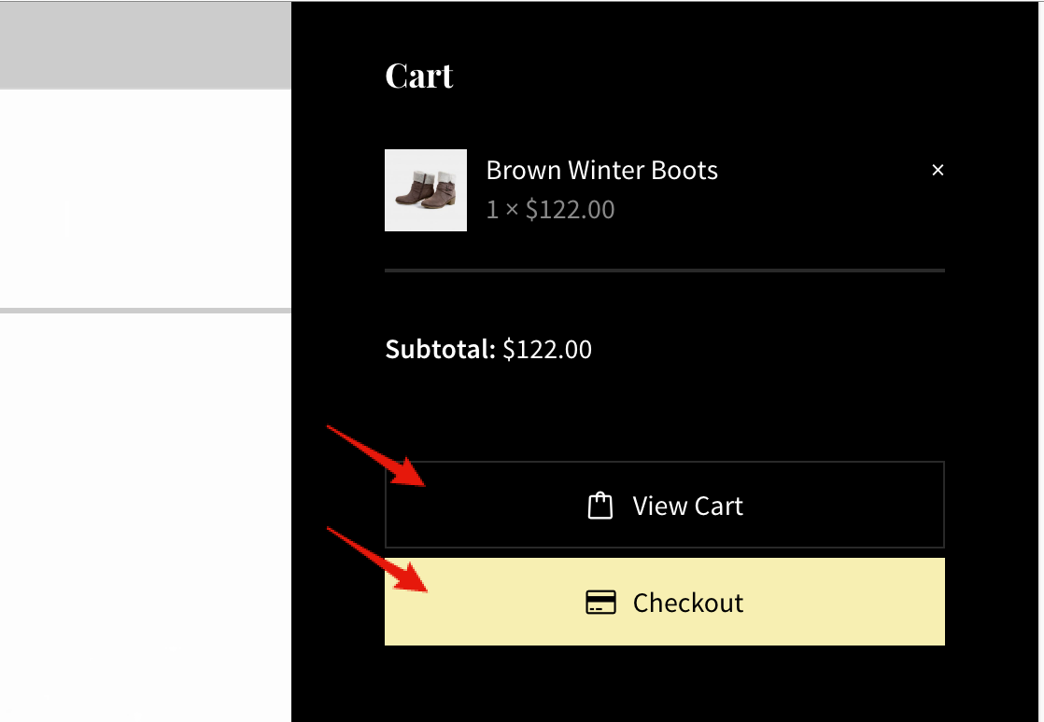Click the gray horizontal line on the page
1044x722 pixels.
[x=145, y=310]
